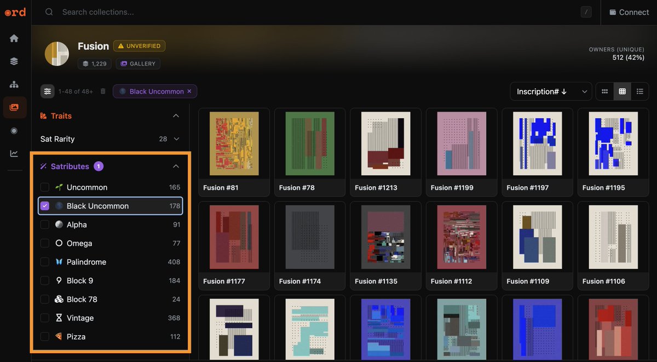Expand the Sat Rarity section

click(x=110, y=139)
